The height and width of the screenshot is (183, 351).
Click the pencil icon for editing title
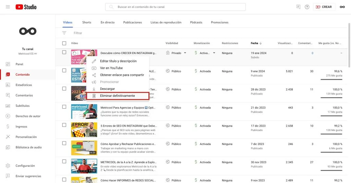coord(94,61)
